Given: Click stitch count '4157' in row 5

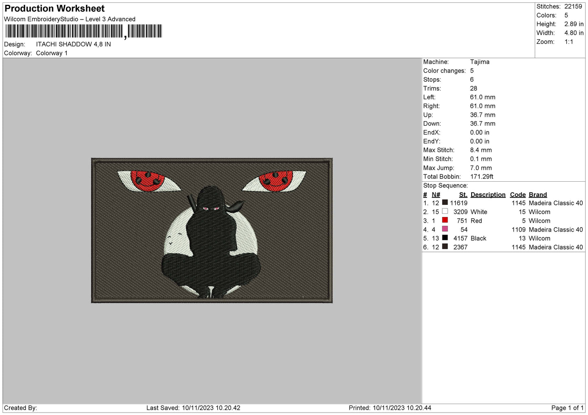Looking at the screenshot, I should [460, 239].
